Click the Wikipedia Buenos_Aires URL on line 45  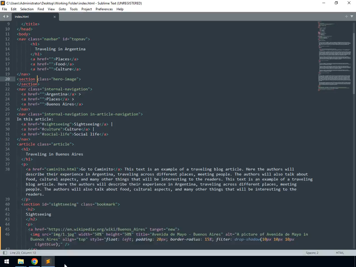(97, 229)
